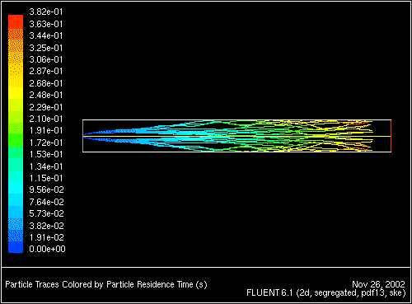
Task: Click the 5.73e-02 legend label
Action: pyautogui.click(x=46, y=213)
